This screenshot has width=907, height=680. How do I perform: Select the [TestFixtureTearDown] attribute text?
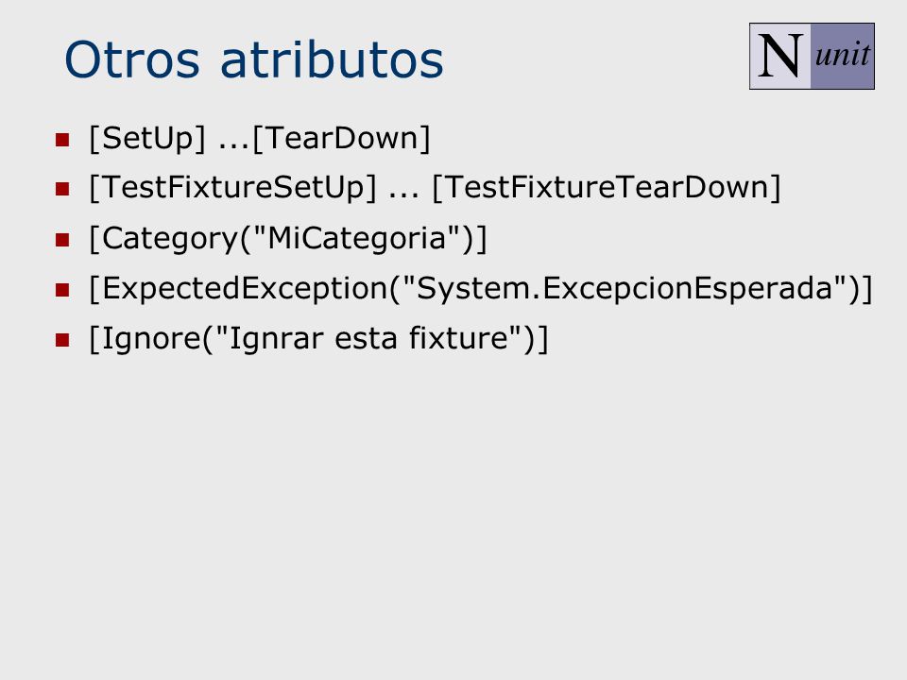[607, 187]
